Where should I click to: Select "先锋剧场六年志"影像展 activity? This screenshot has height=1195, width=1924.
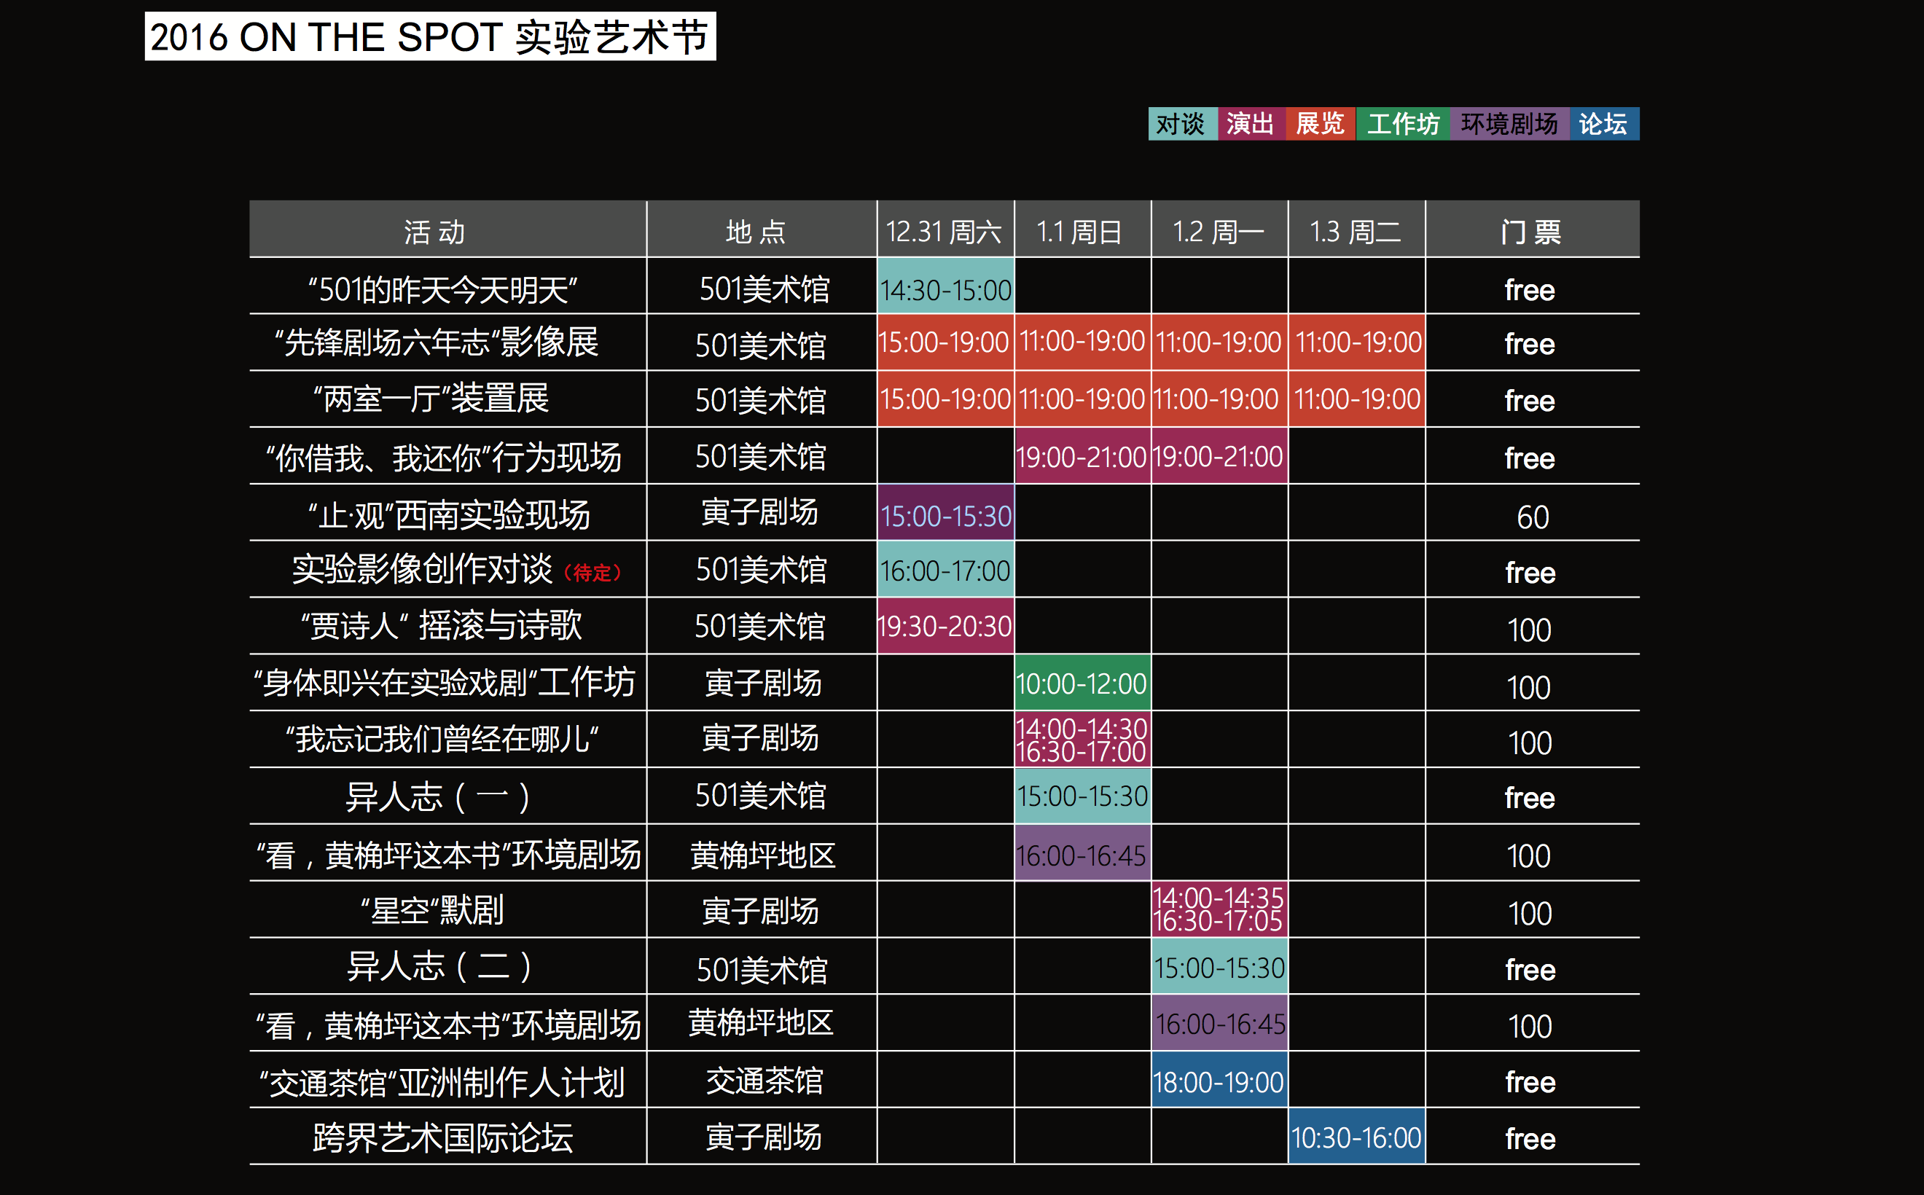pos(437,342)
